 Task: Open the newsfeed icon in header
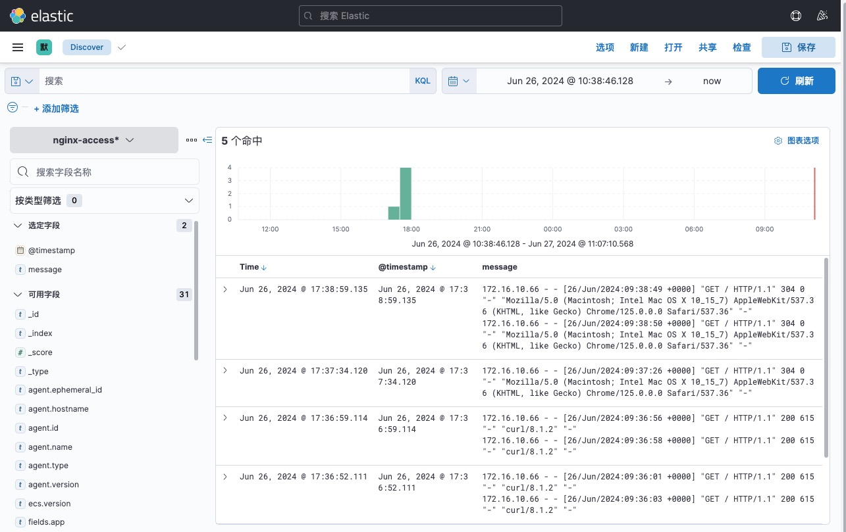click(x=822, y=16)
